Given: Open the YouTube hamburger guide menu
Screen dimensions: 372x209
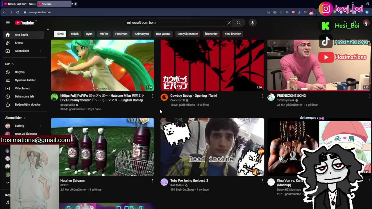Looking at the screenshot, I should point(8,23).
